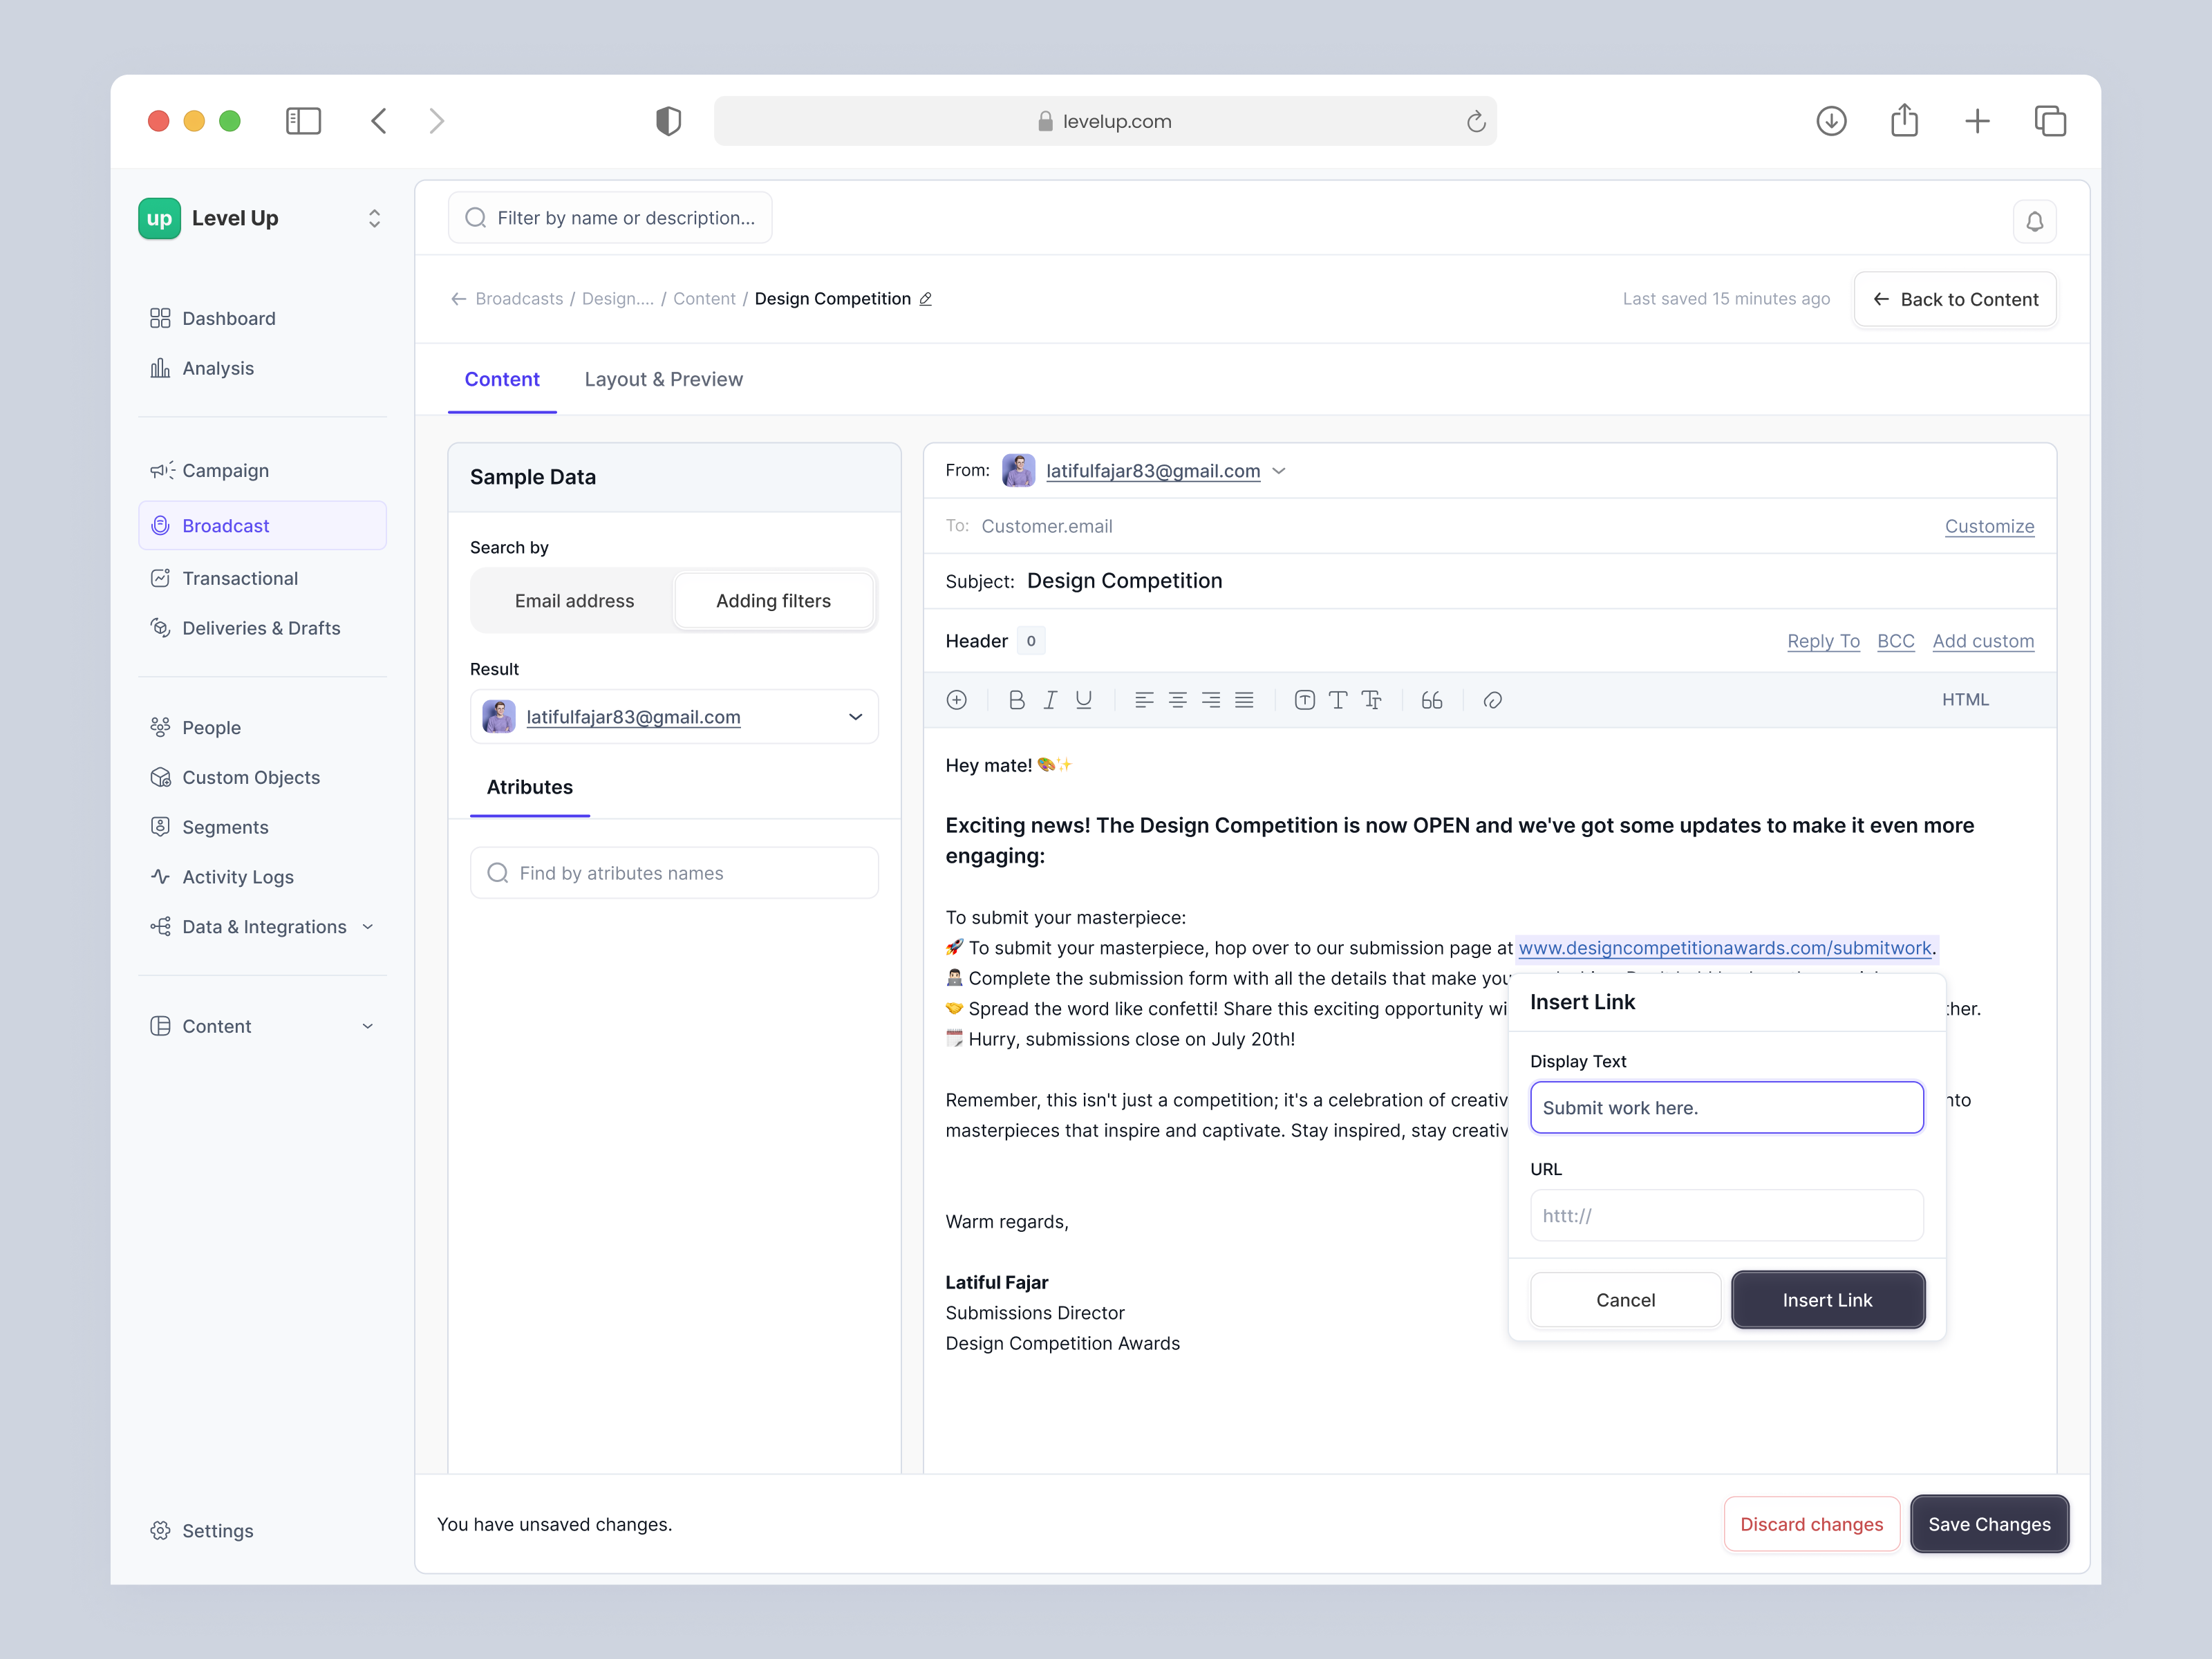This screenshot has height=1659, width=2212.
Task: Click the URL input field
Action: [x=1726, y=1215]
